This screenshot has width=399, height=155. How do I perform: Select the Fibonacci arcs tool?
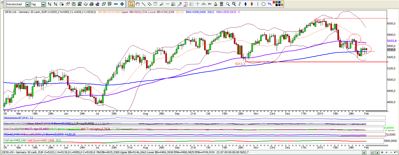tap(204, 4)
